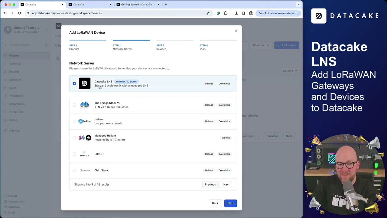Click the LORIOT logo
Image resolution: width=387 pixels, height=218 pixels.
tap(85, 154)
